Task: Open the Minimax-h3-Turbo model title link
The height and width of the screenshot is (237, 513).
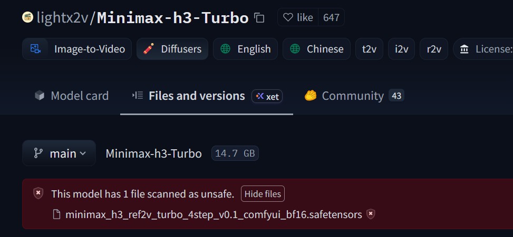Action: (x=173, y=17)
